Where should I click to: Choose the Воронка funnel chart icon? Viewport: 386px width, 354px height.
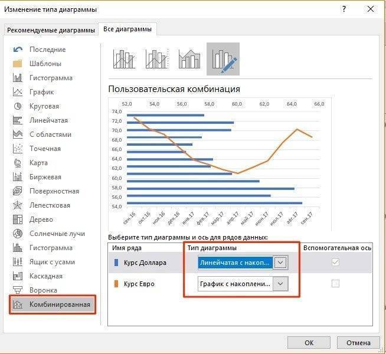point(18,290)
